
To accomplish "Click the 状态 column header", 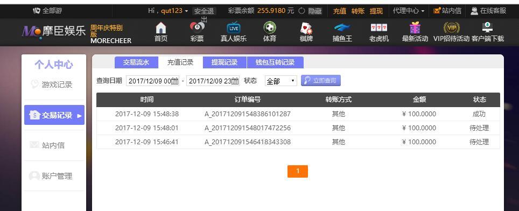I will click(480, 100).
